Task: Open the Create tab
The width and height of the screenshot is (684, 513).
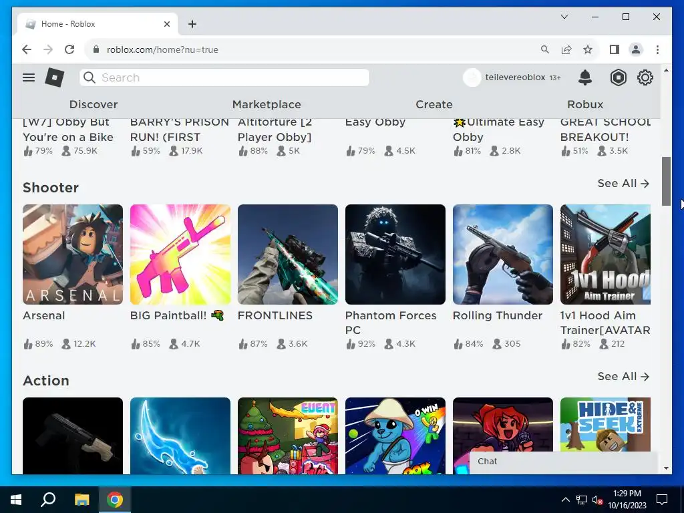Action: click(434, 104)
